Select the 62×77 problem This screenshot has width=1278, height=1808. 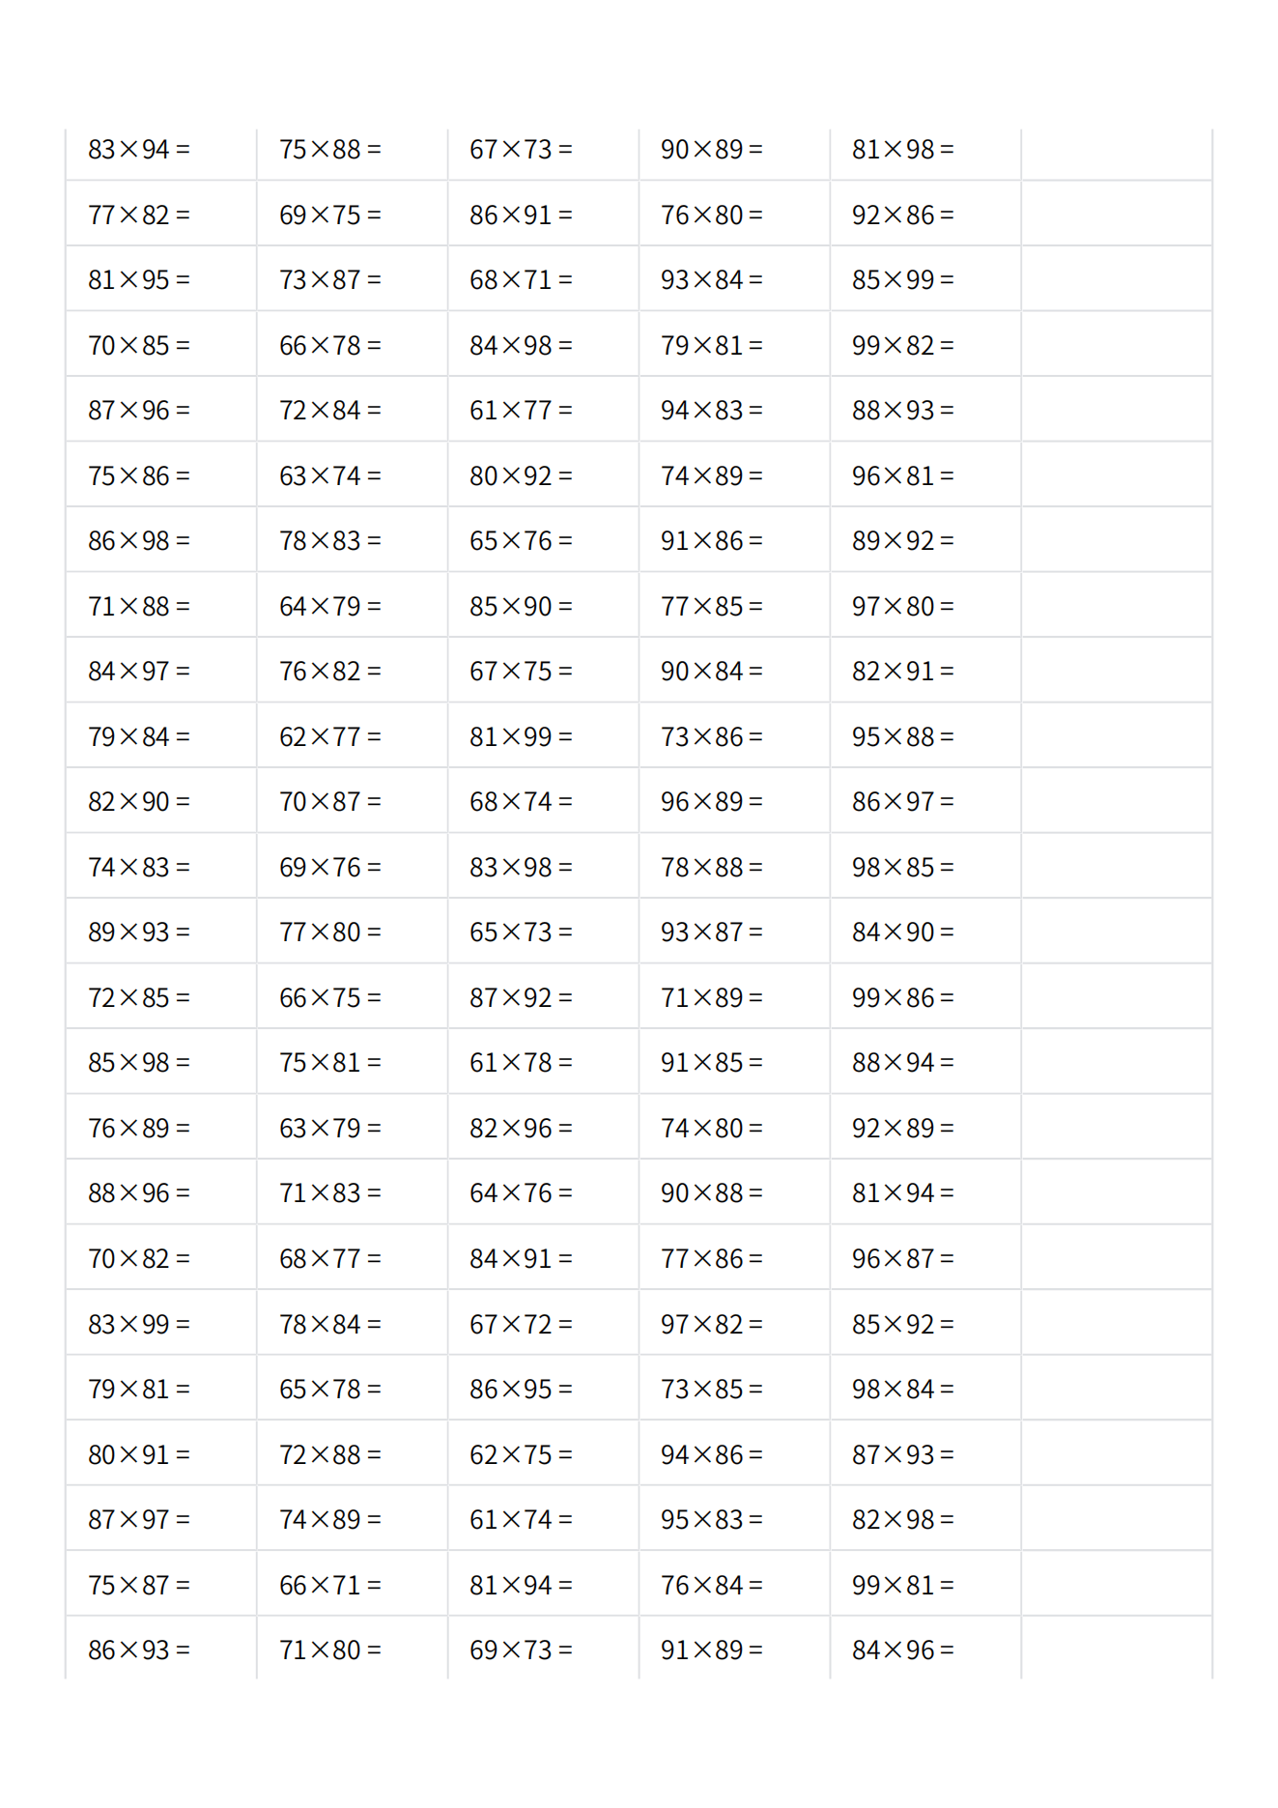click(x=330, y=736)
